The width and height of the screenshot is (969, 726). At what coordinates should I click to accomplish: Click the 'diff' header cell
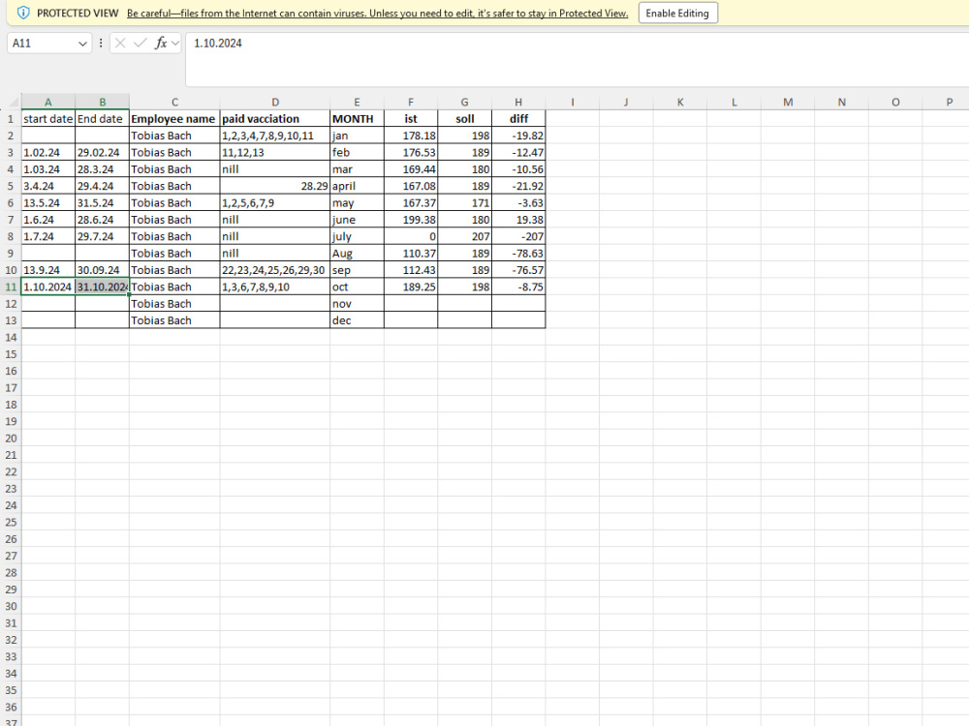click(x=518, y=118)
